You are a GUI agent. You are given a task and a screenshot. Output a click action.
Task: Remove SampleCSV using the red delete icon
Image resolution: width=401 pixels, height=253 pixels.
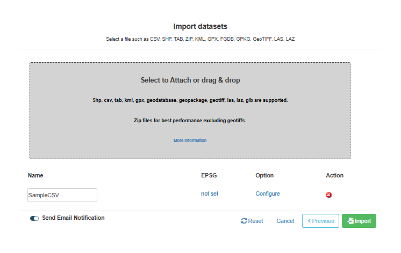tap(328, 195)
